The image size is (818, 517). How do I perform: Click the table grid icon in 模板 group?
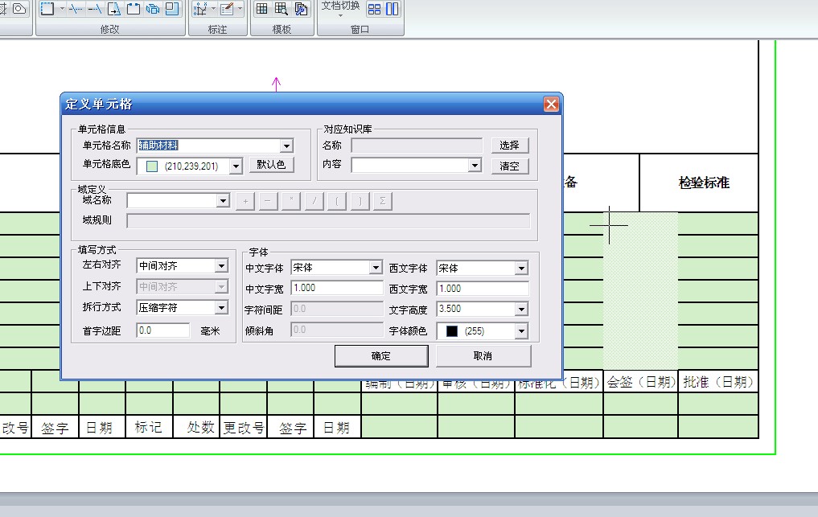coord(261,9)
